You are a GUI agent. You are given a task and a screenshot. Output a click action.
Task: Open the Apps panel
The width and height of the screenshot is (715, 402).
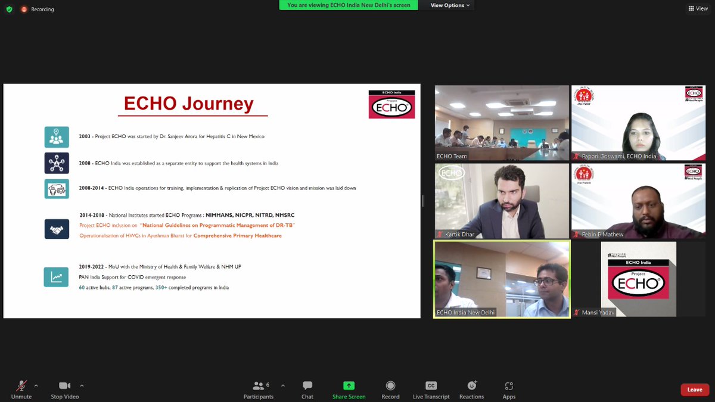(x=509, y=389)
